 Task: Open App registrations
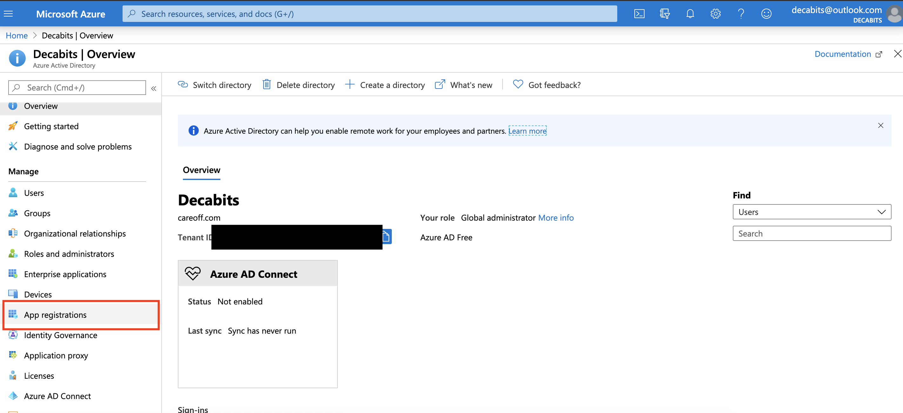click(x=81, y=315)
